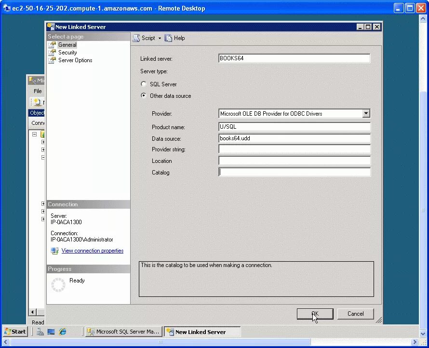Click the progress spinner indicator
Viewport: 429px width, 348px height.
(58, 285)
